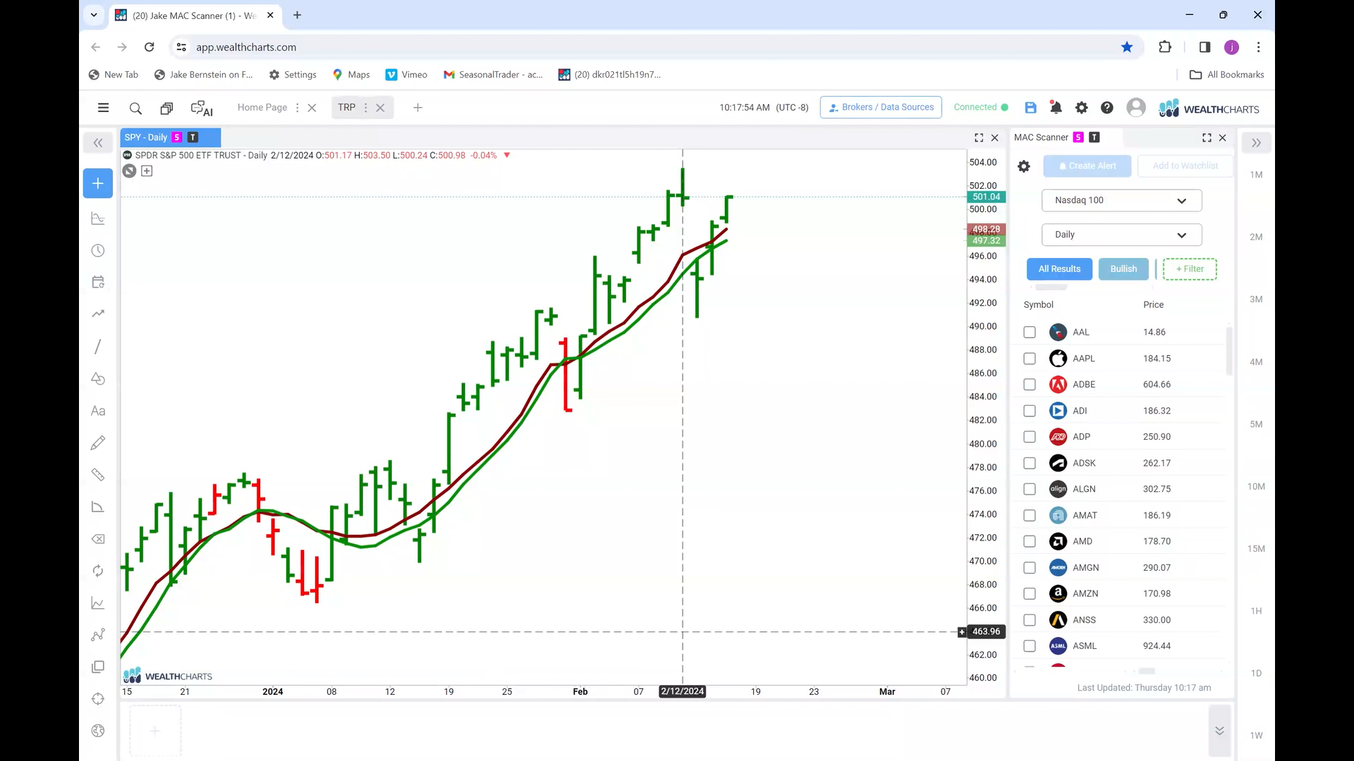Select the trend line drawing tool
This screenshot has height=761, width=1354.
98,347
